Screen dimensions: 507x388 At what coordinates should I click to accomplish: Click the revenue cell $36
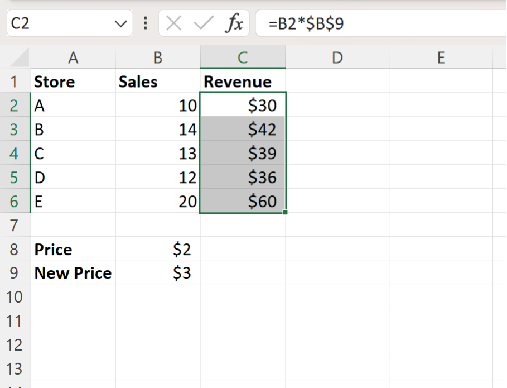pos(243,177)
